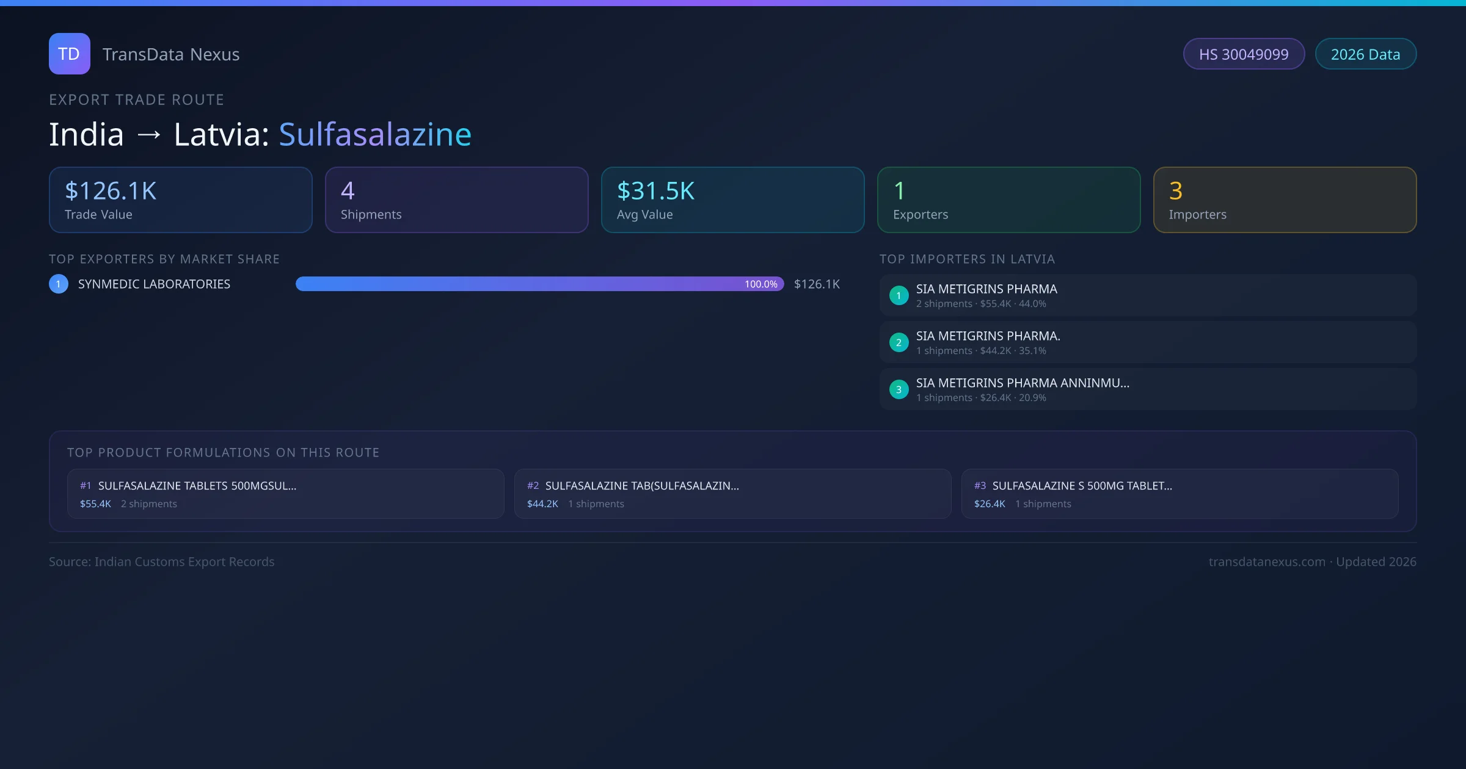Select the 1 Exporters stat card
1466x769 pixels.
tap(1008, 200)
